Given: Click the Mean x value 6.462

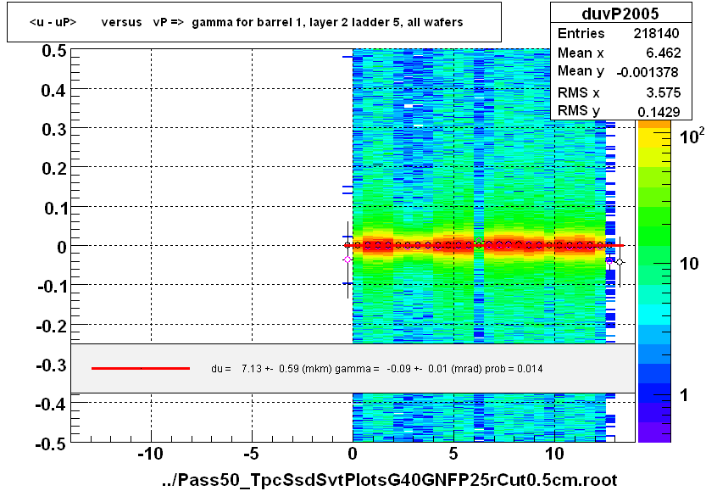Looking at the screenshot, I should pyautogui.click(x=664, y=53).
